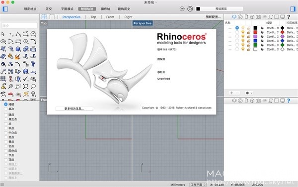Image resolution: width=298 pixels, height=187 pixels.
Task: Choose the rectangle drawing tool
Action: tap(18, 42)
